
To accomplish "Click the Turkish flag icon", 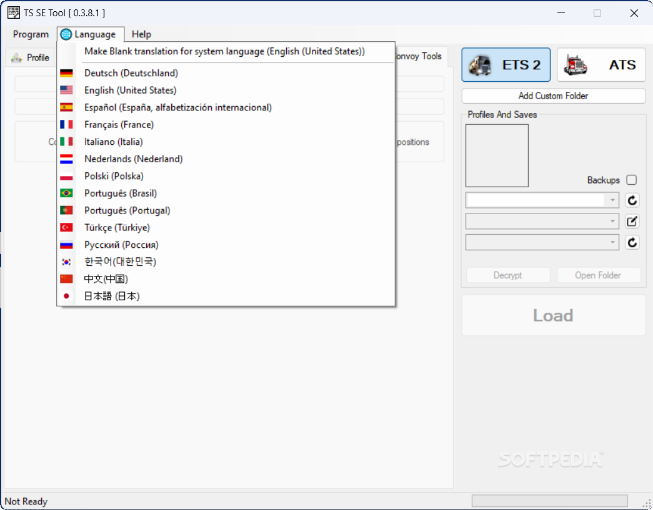I will (x=66, y=228).
